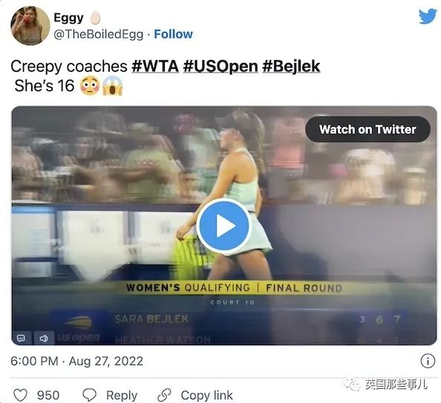The image size is (441, 403).
Task: Click the tweet info circle icon
Action: [x=428, y=361]
